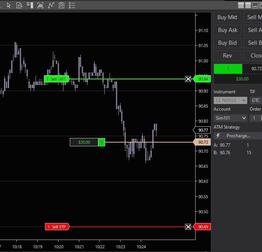Viewport: 262px width, 252px height.
Task: Click the 91.10 price axis label
Action: [203, 30]
